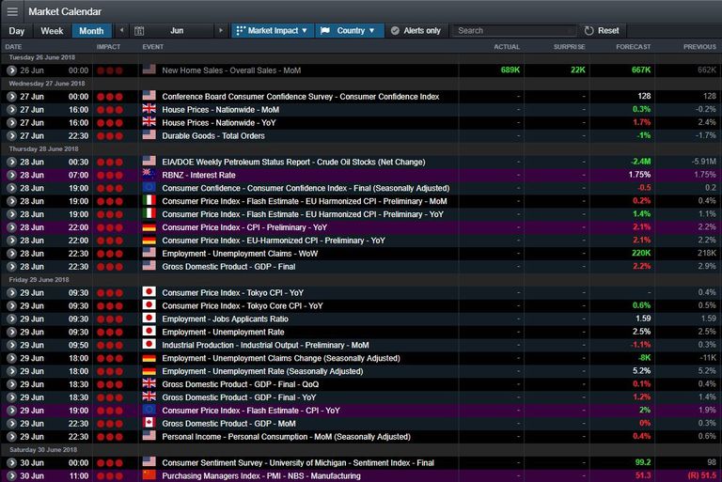This screenshot has width=722, height=482.
Task: Click Japan flag on Tokyo CPI YoY row
Action: [x=149, y=292]
